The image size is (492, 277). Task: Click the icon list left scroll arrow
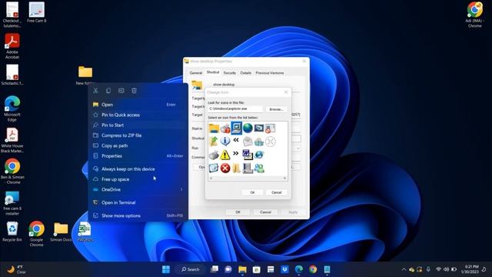tap(211, 178)
